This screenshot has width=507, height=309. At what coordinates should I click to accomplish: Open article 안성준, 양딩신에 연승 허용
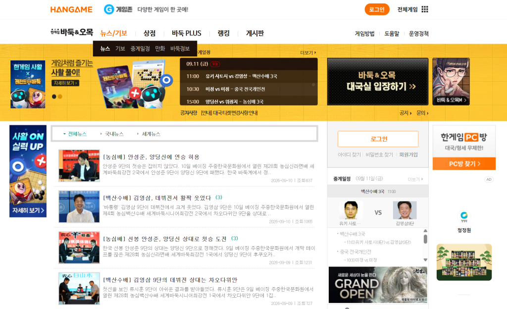tap(151, 157)
